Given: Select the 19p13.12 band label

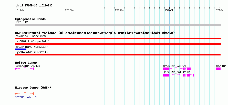Looking at the screenshot, I should 22,22.
